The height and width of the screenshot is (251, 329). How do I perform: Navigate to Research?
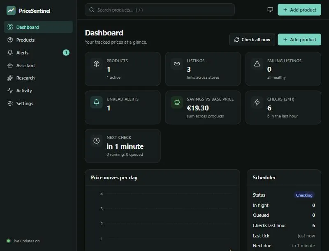click(x=38, y=78)
